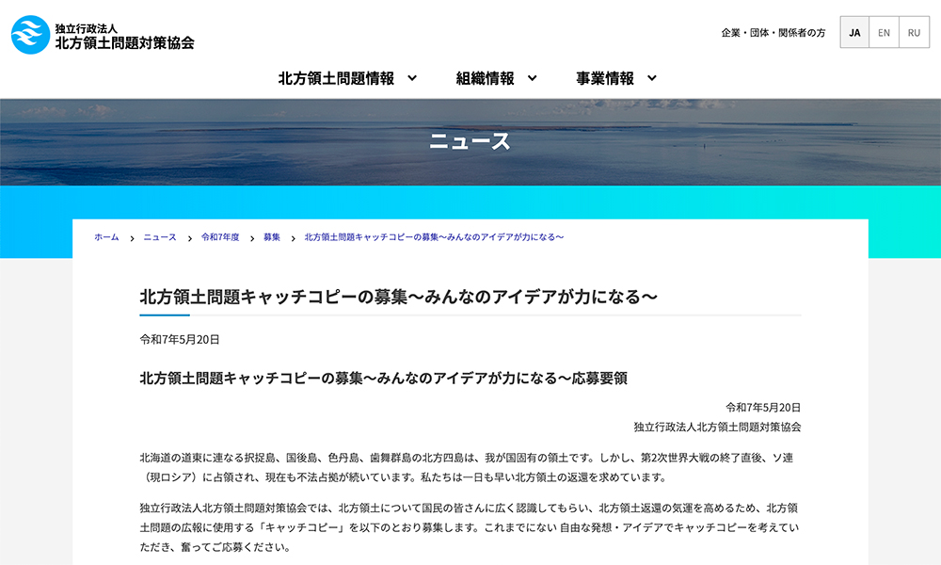Go to ホーム in the breadcrumb

(106, 237)
